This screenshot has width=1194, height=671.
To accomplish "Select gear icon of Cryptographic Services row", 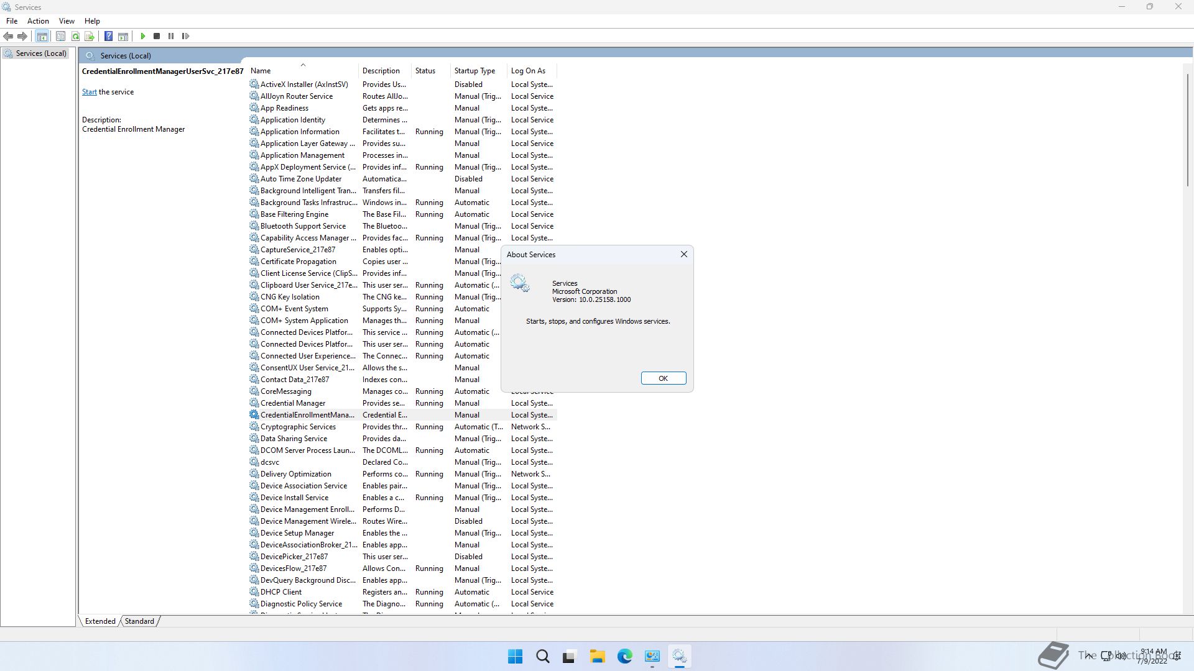I will 254,426.
